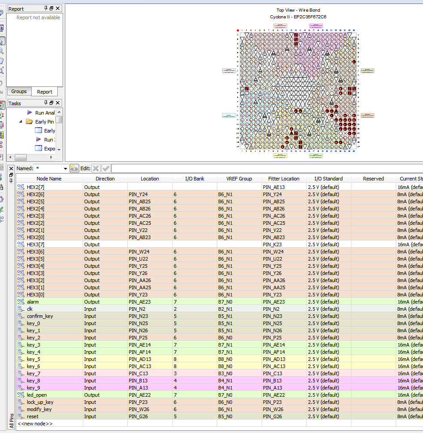Pin the Report panel
This screenshot has height=433, width=423.
tap(46, 9)
